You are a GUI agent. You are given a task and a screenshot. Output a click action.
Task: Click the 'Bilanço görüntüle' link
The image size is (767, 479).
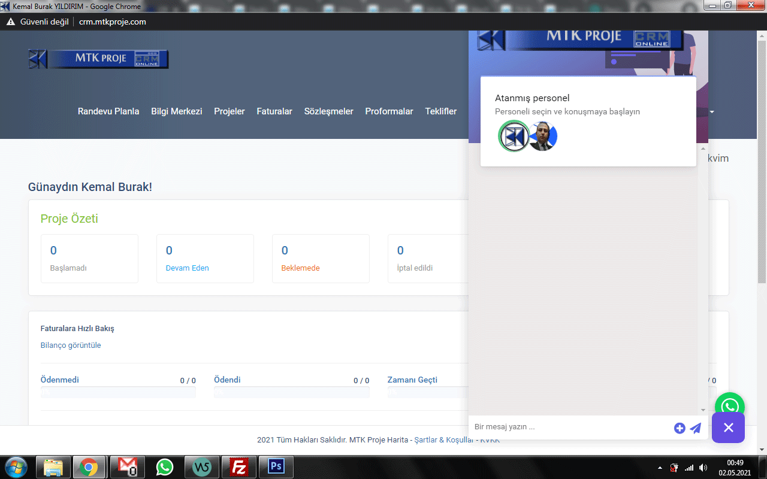pos(71,345)
